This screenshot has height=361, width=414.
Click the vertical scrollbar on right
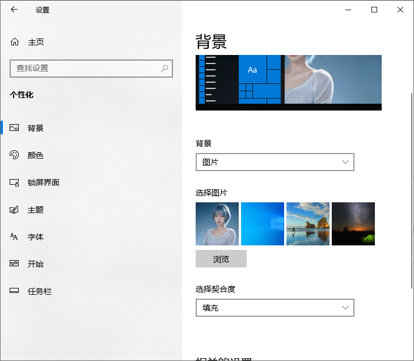412,190
